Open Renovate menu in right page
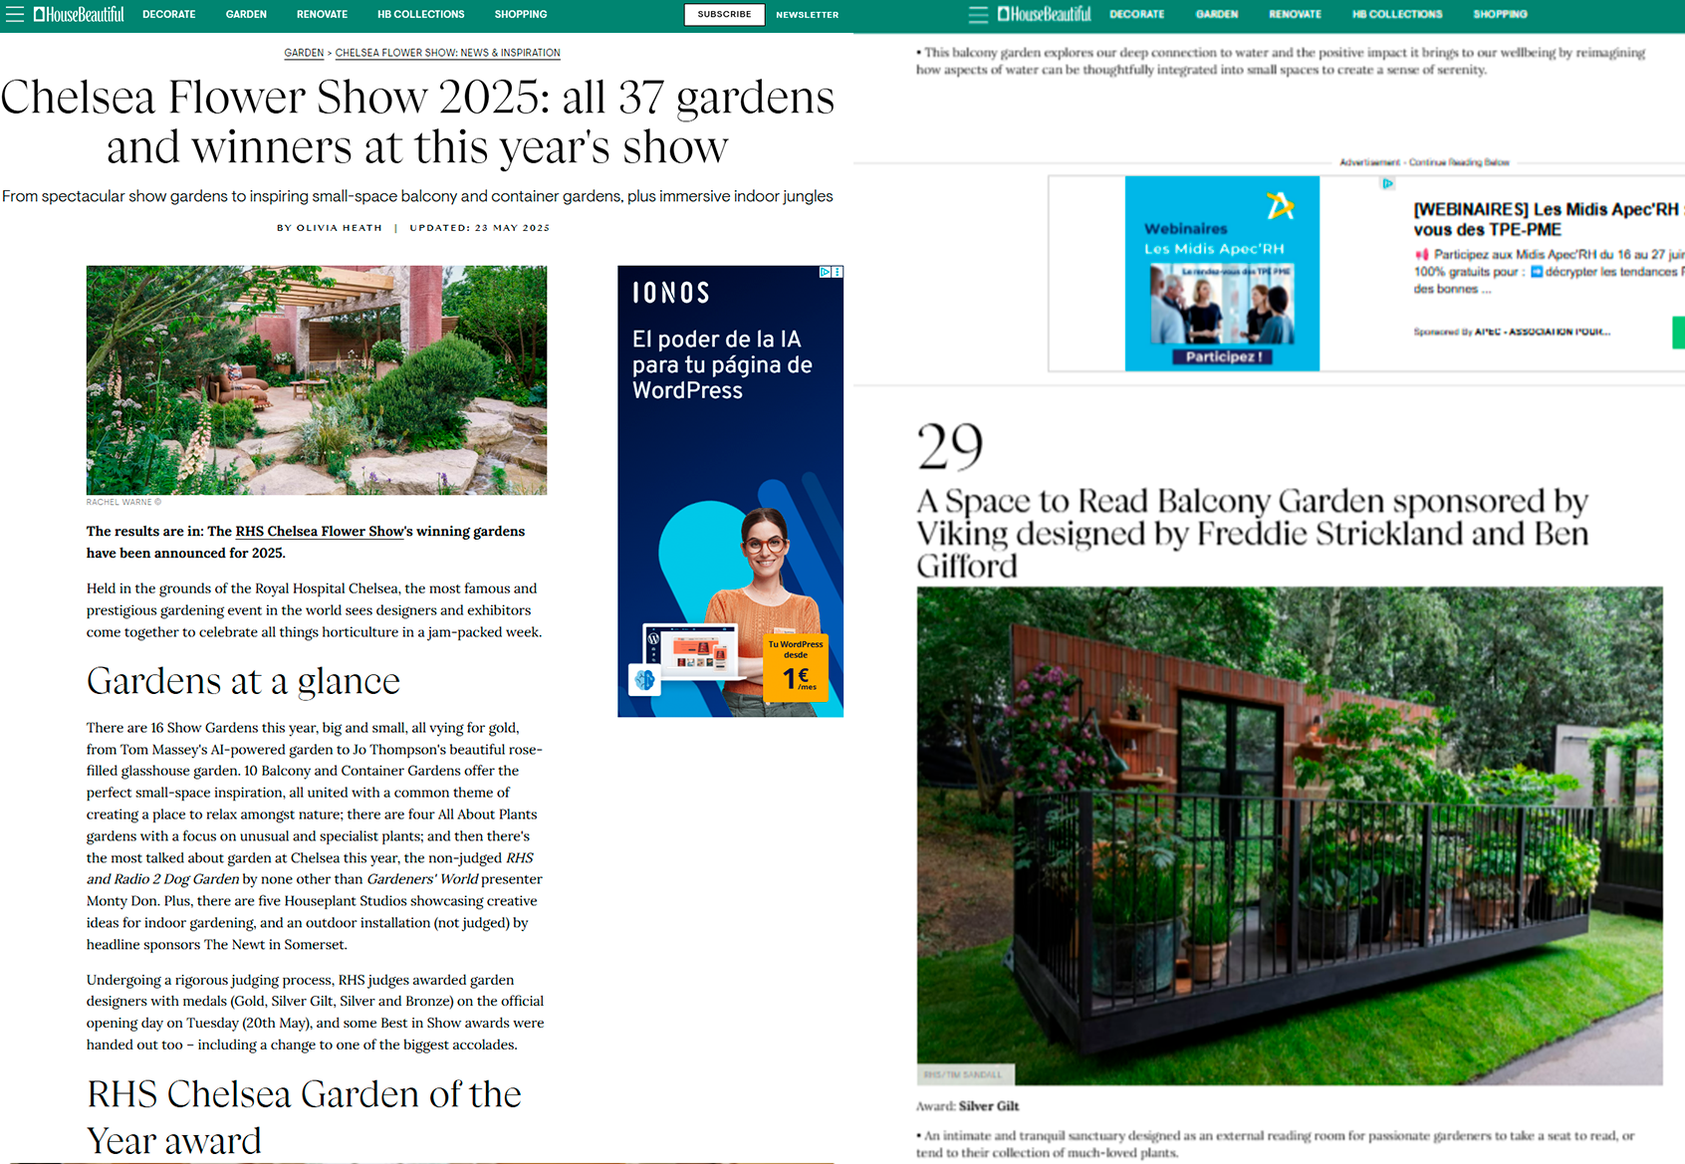This screenshot has width=1685, height=1164. click(1296, 14)
